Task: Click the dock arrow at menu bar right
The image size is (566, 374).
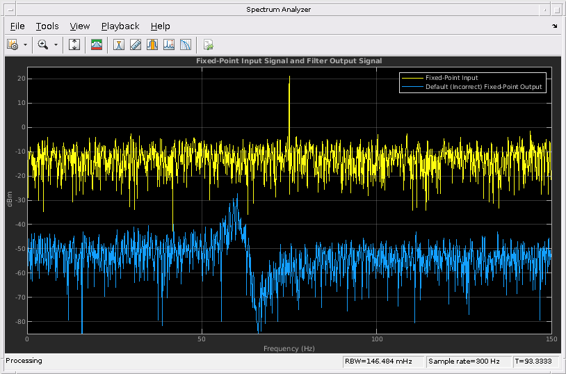Action: click(x=554, y=26)
